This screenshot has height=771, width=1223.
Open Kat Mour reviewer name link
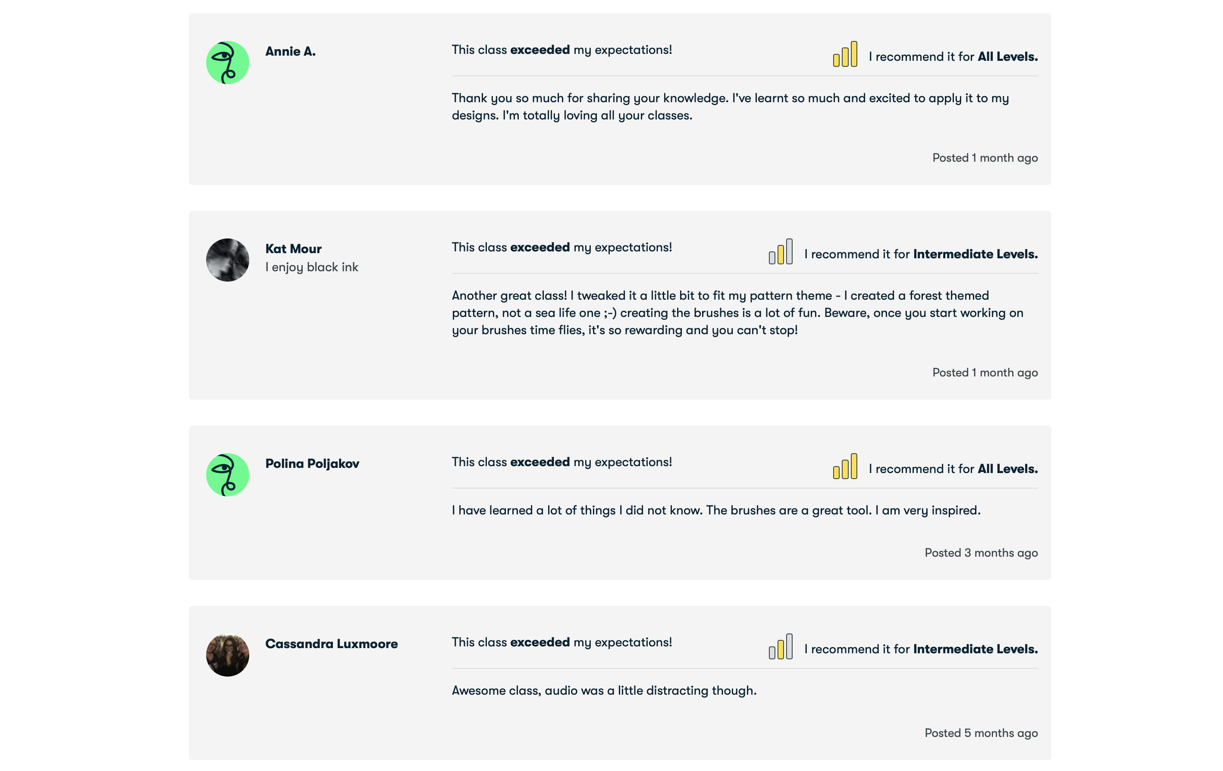click(x=294, y=249)
